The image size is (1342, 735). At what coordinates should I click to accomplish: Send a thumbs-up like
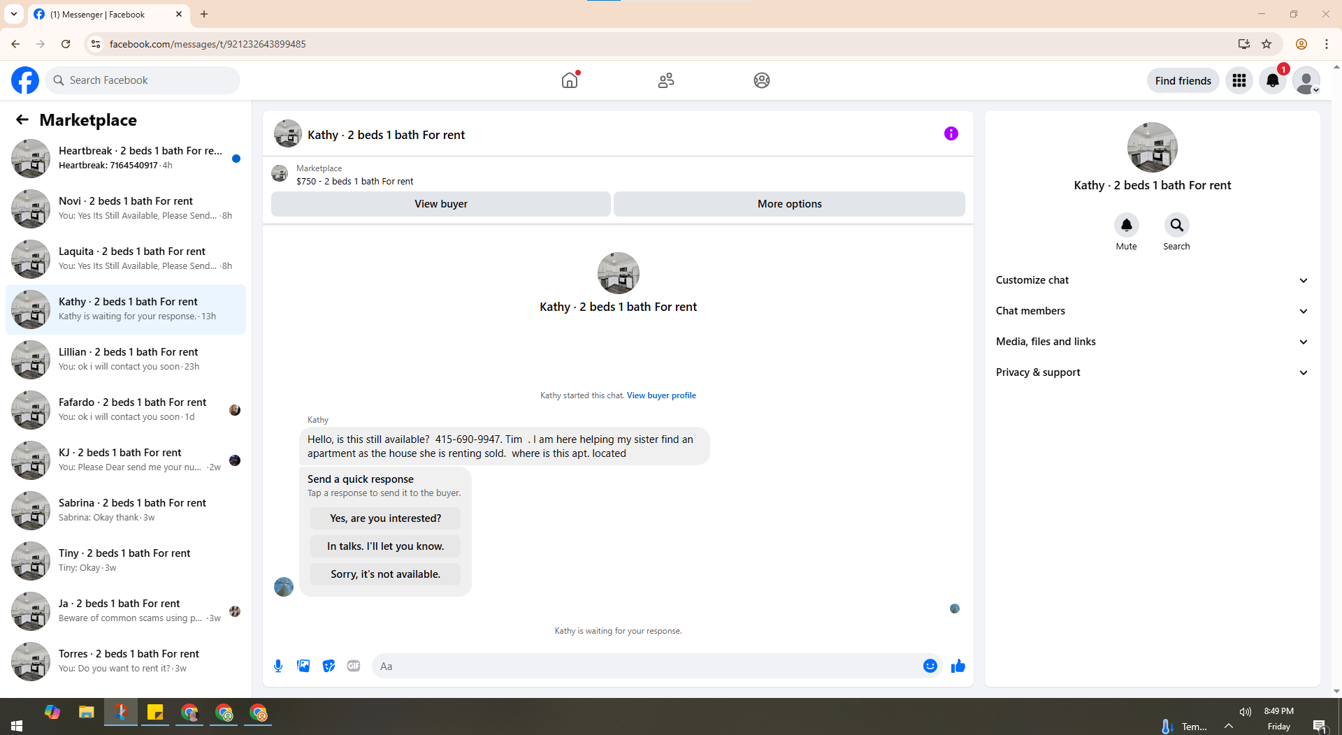[958, 666]
